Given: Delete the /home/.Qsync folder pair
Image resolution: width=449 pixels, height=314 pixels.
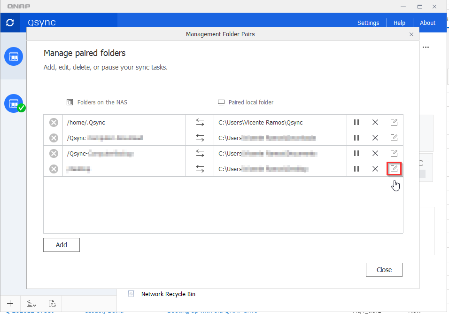Looking at the screenshot, I should pos(375,122).
